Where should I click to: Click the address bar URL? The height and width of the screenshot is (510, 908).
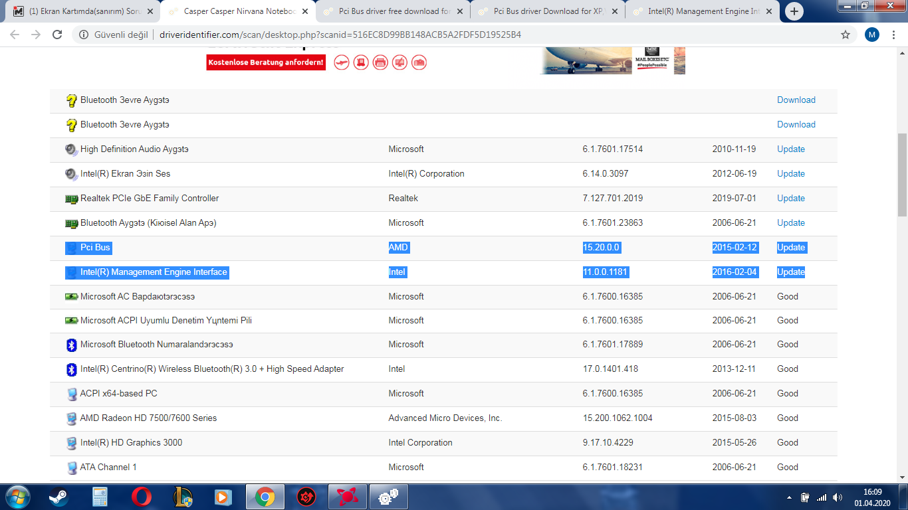point(340,35)
